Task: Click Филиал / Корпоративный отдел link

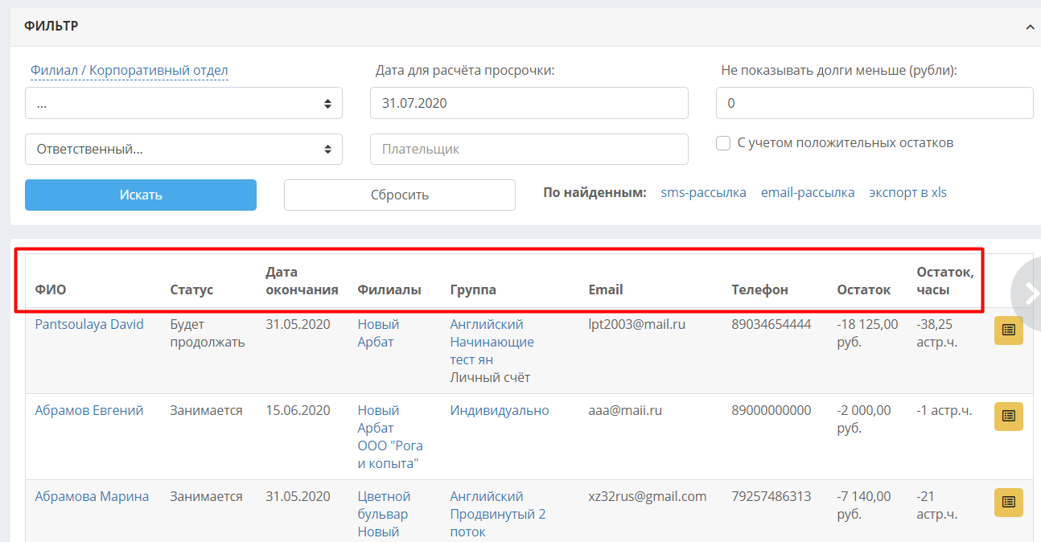Action: [x=129, y=71]
